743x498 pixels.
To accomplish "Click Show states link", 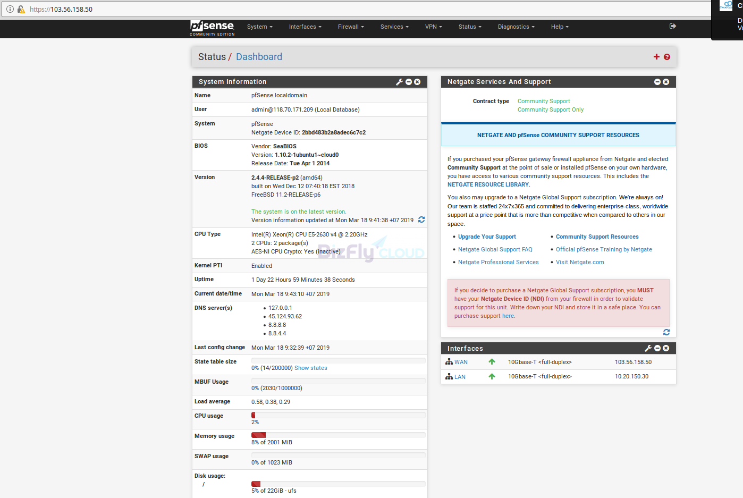I will point(311,368).
